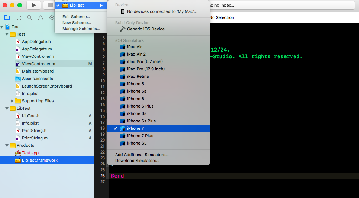The image size is (359, 198).
Task: Select iPad Retina simulator
Action: pos(158,76)
